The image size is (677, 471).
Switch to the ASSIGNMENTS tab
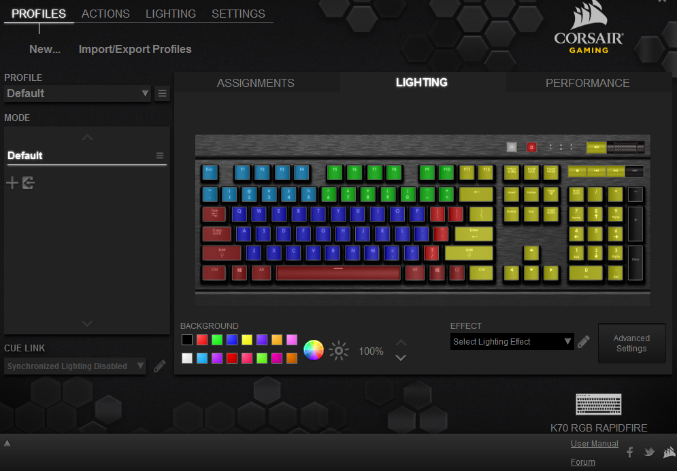click(256, 83)
